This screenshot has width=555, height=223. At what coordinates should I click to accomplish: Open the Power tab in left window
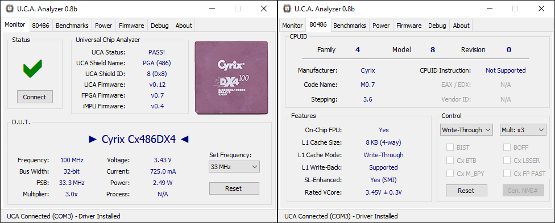tap(103, 26)
